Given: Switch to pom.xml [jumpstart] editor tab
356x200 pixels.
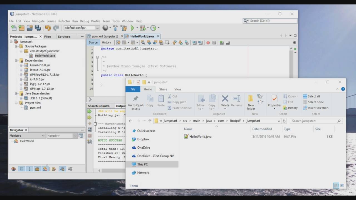Looking at the screenshot, I should [x=105, y=36].
